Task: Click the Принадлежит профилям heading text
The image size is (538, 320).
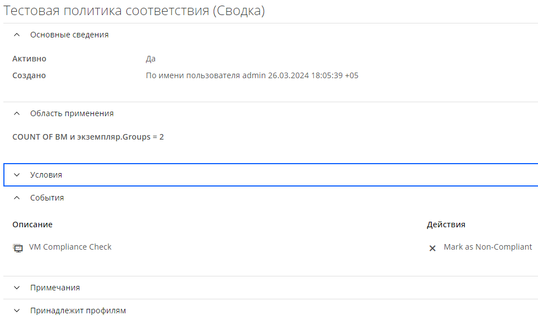Action: click(x=78, y=311)
